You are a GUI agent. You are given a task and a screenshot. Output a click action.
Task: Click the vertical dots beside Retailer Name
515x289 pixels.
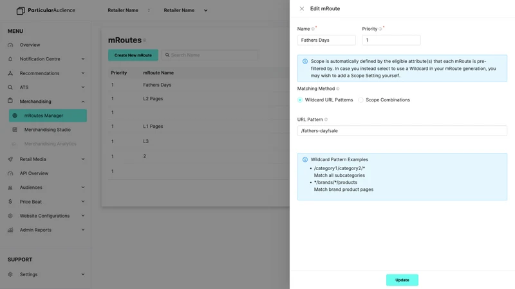(149, 10)
